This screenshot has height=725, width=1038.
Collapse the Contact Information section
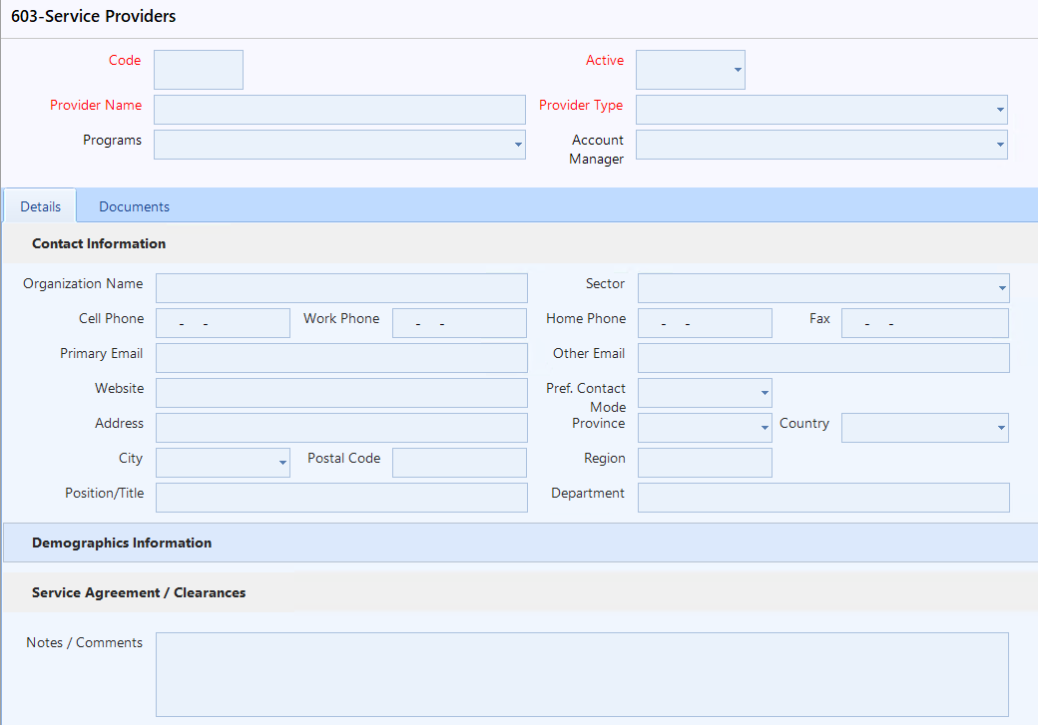[520, 243]
